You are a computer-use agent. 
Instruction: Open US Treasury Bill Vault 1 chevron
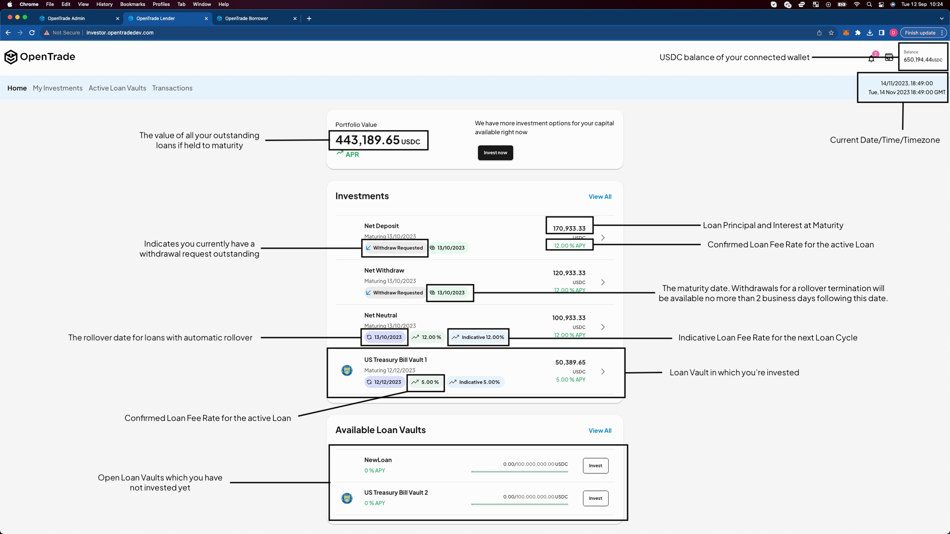(x=603, y=372)
